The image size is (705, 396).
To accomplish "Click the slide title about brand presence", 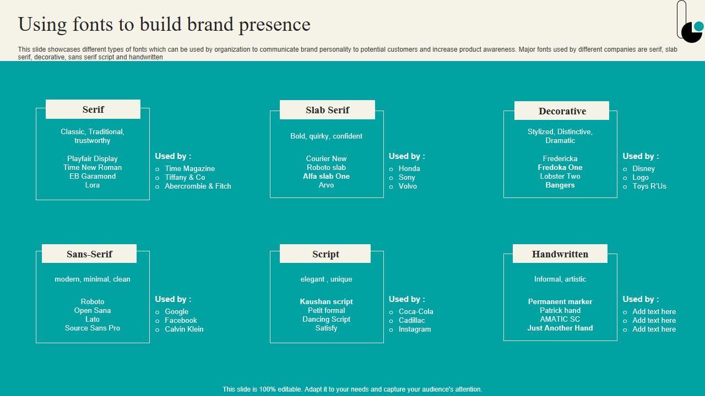I will pyautogui.click(x=164, y=24).
